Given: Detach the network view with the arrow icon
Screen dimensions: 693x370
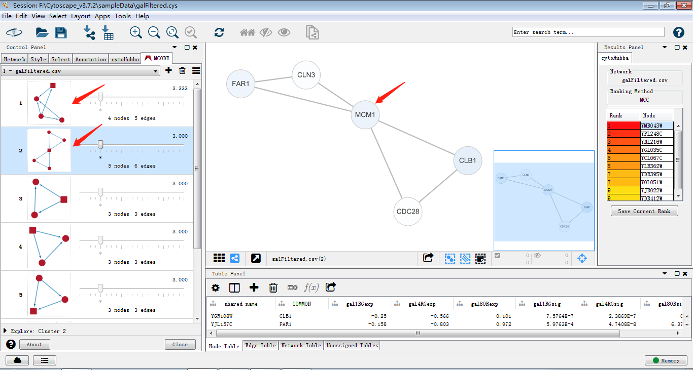Looking at the screenshot, I should coord(256,258).
